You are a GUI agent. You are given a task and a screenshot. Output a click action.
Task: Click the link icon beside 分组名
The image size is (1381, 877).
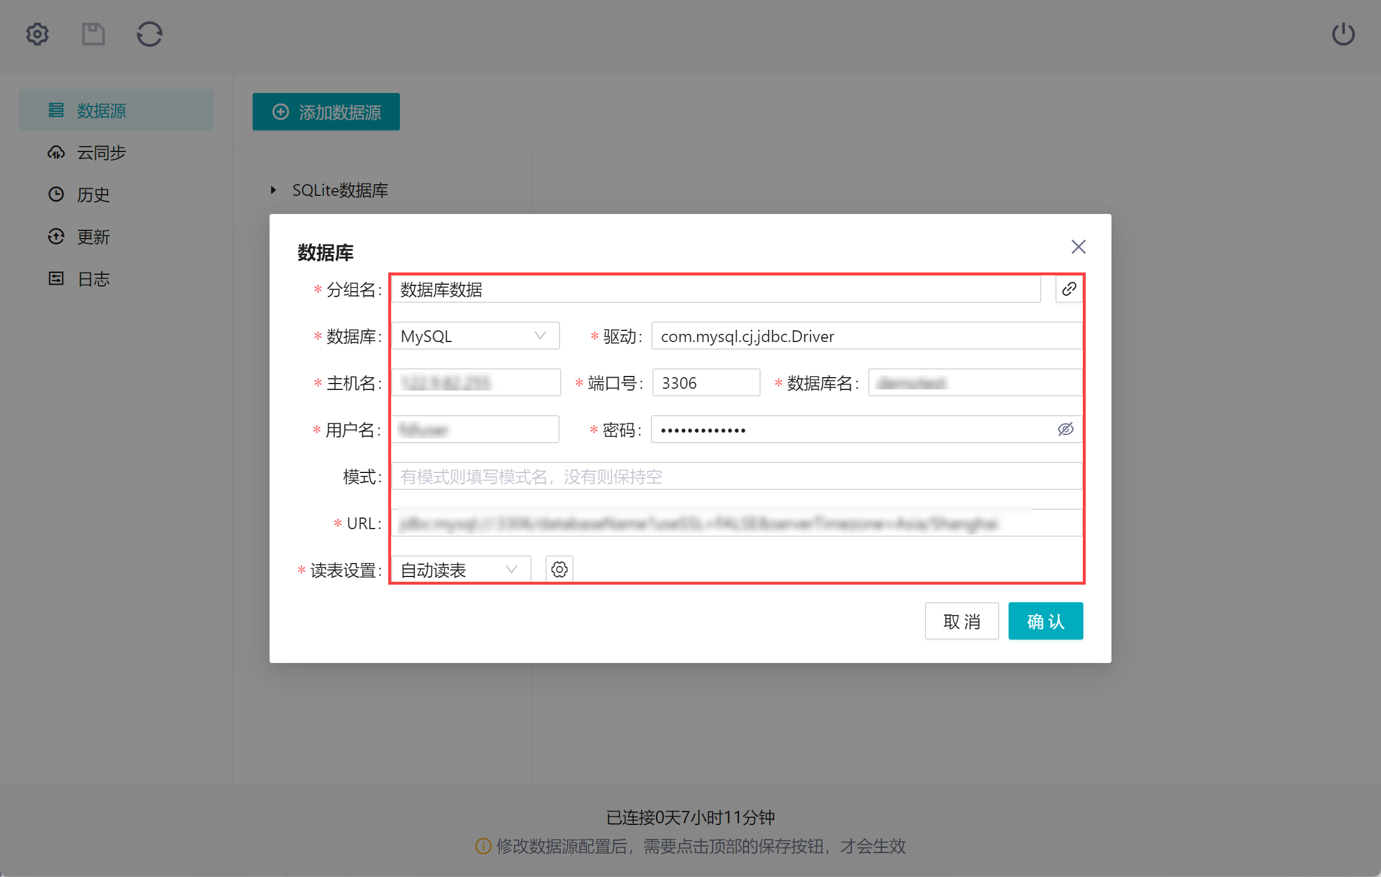coord(1069,289)
